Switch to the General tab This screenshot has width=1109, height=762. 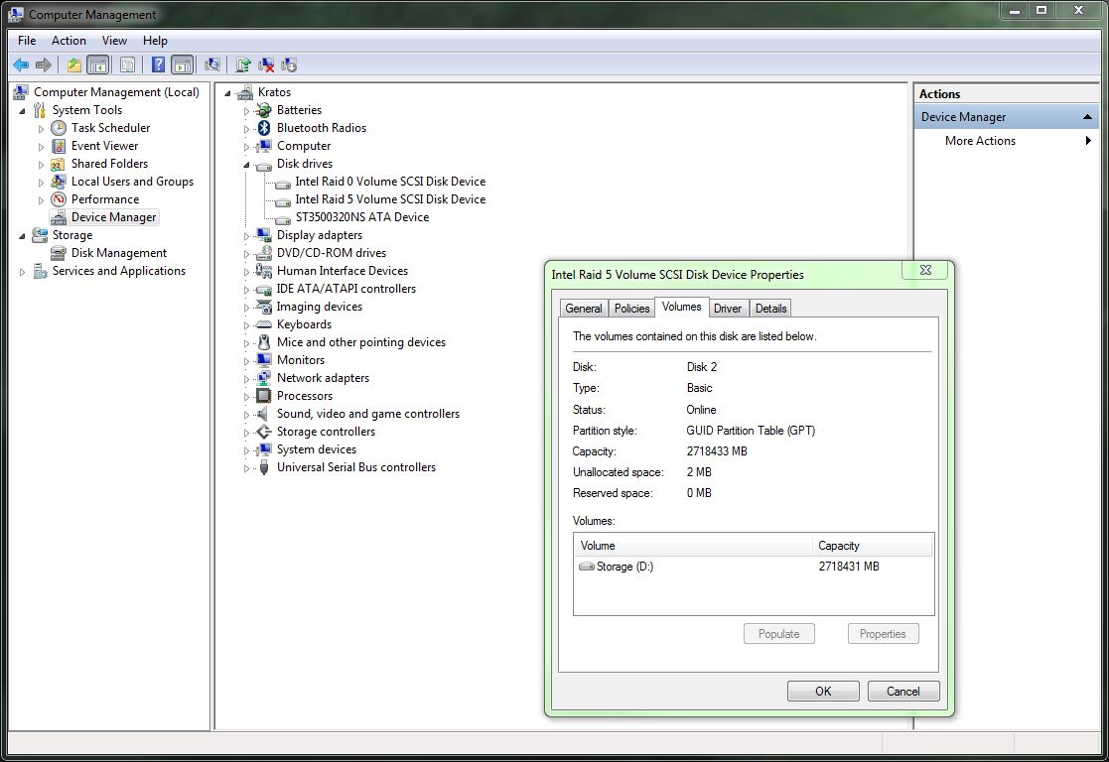click(584, 309)
